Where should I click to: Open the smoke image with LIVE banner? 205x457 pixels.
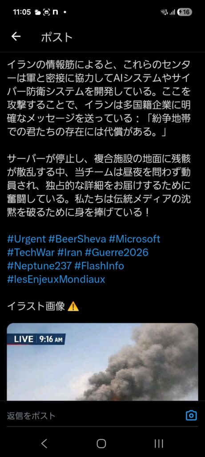(x=102, y=361)
